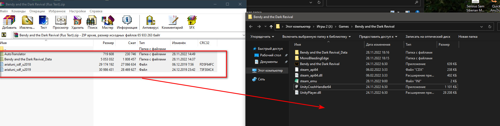Go up one folder level in WinRAR
Image resolution: width=500 pixels, height=126 pixels.
(x=4, y=35)
